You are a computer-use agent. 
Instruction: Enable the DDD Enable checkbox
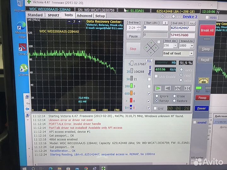tap(156, 76)
